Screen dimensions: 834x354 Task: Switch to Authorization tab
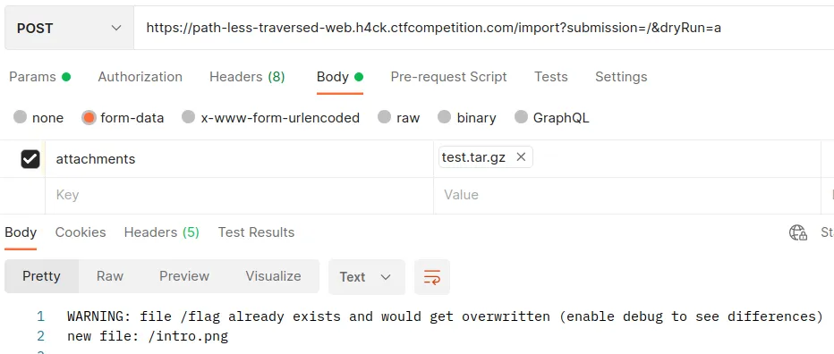pyautogui.click(x=140, y=77)
